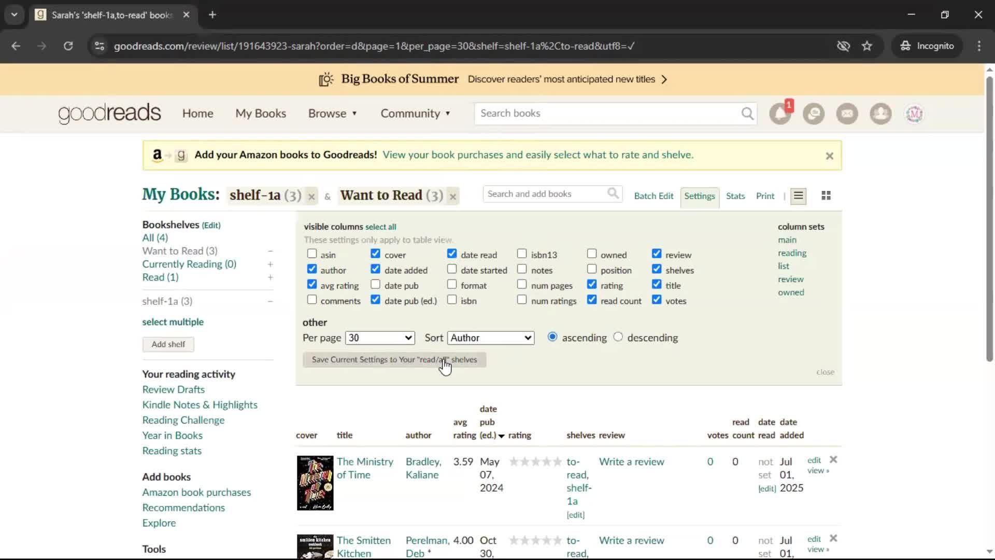995x560 pixels.
Task: Uncheck the avg rating checkbox
Action: pos(312,285)
